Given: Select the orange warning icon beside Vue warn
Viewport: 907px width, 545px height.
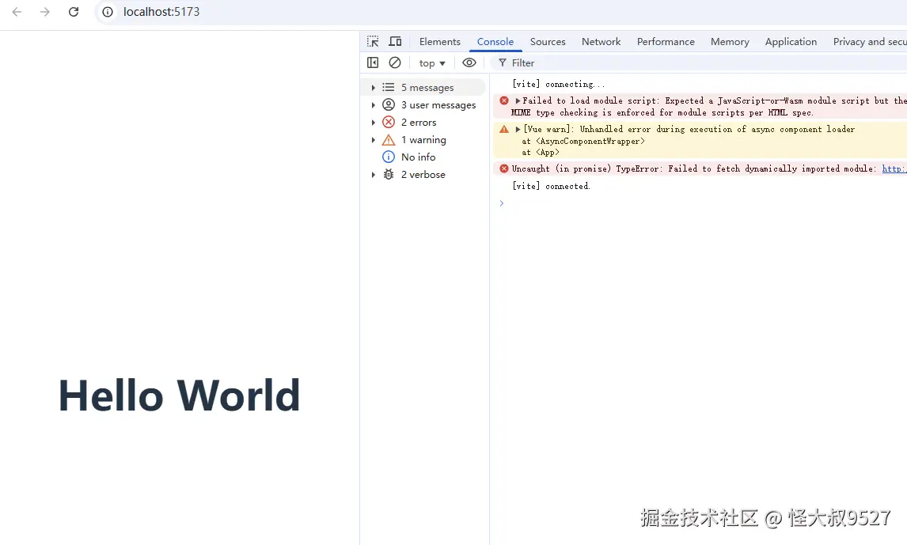Looking at the screenshot, I should pos(504,129).
